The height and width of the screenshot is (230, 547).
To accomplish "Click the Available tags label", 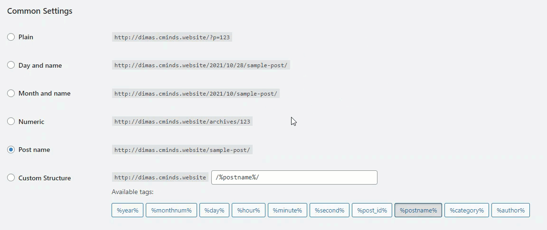I will [132, 192].
